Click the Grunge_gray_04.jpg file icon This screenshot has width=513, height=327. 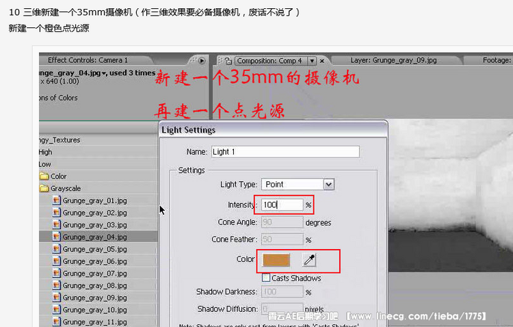pos(57,237)
